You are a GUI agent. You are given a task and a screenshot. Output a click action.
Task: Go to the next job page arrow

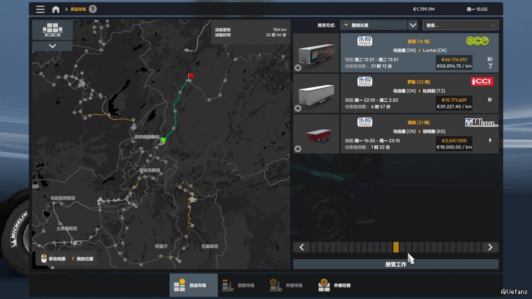click(490, 247)
